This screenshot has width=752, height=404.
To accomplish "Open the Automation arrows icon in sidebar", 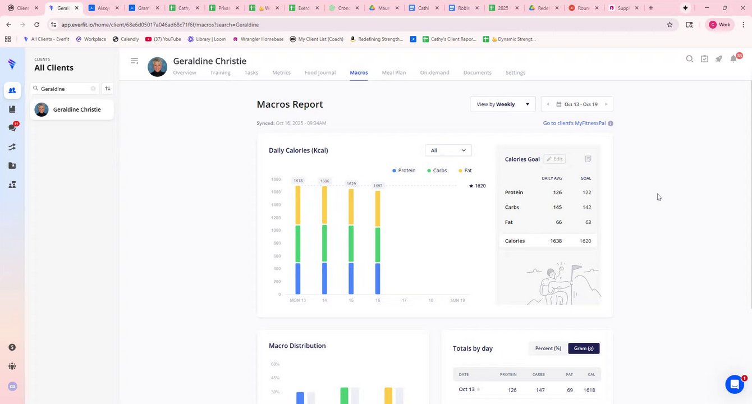I will (12, 147).
